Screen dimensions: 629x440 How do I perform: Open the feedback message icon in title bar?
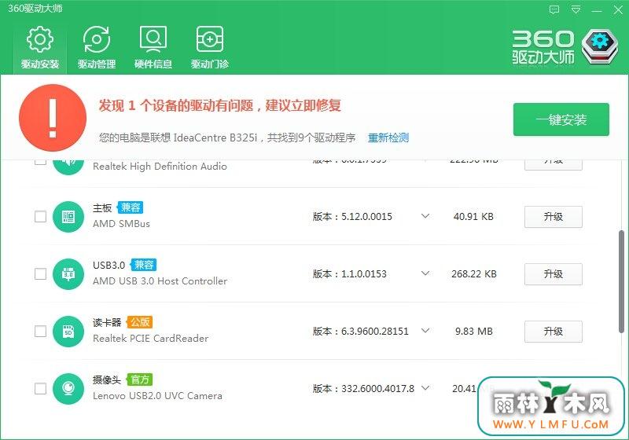pos(554,9)
